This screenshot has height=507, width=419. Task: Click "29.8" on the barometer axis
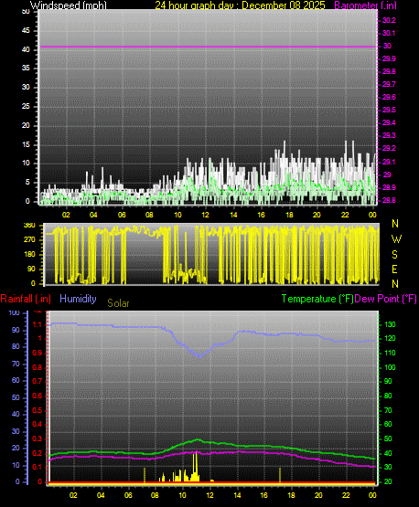tap(389, 71)
